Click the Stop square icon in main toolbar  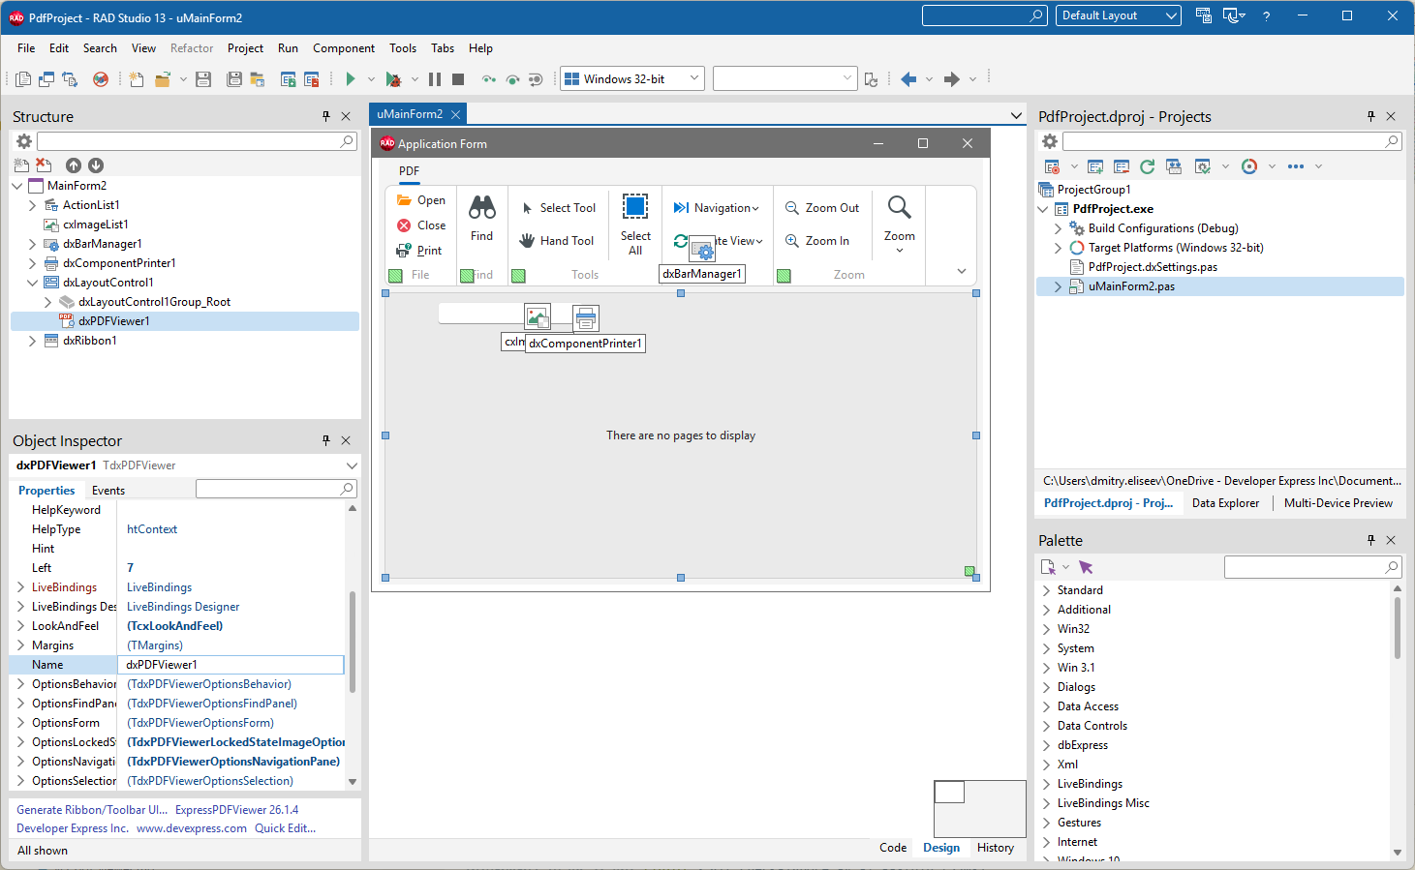[x=458, y=79]
